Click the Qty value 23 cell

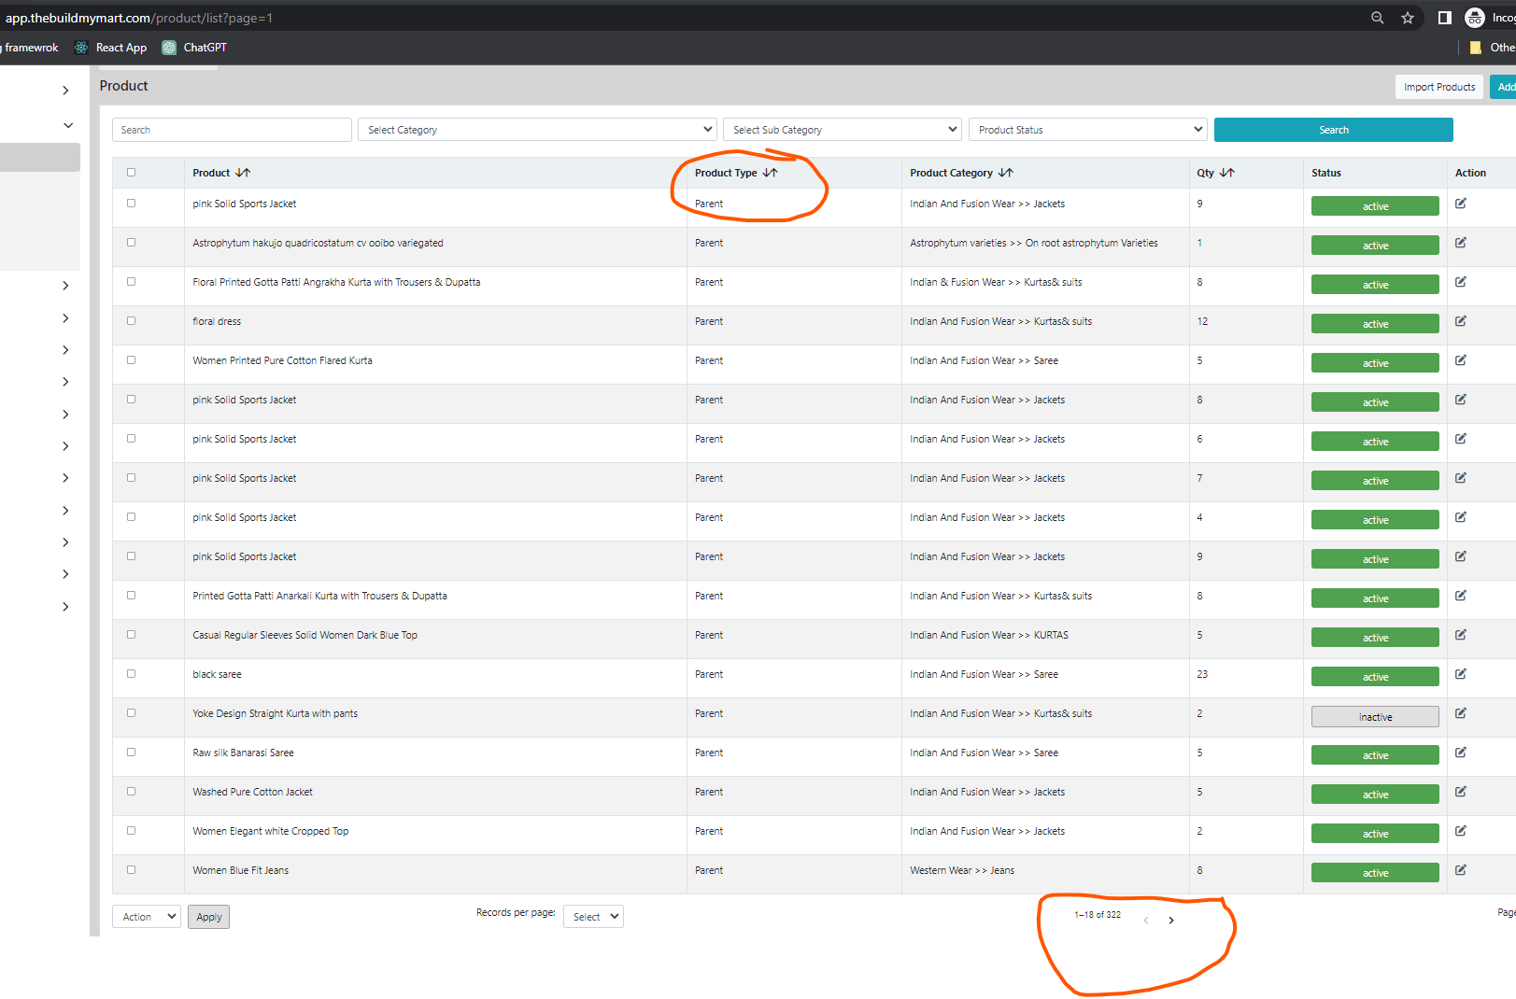click(x=1202, y=674)
